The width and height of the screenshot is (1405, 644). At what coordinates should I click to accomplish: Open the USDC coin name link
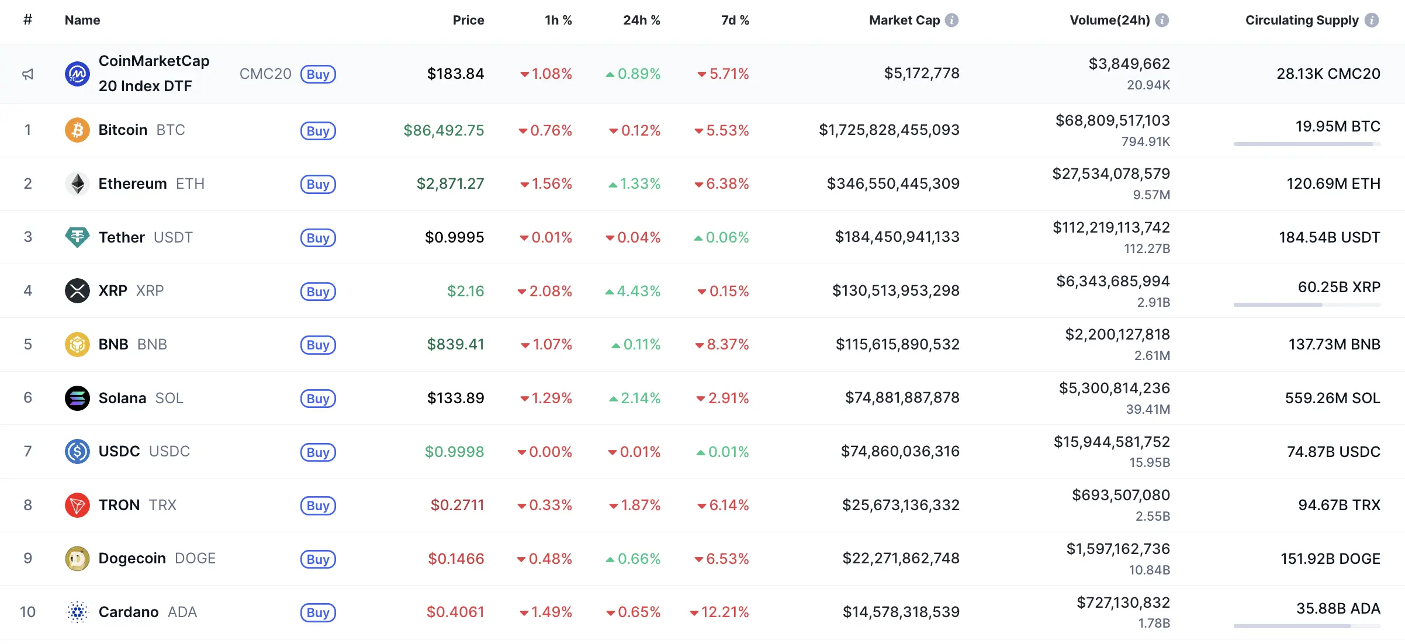click(x=119, y=451)
